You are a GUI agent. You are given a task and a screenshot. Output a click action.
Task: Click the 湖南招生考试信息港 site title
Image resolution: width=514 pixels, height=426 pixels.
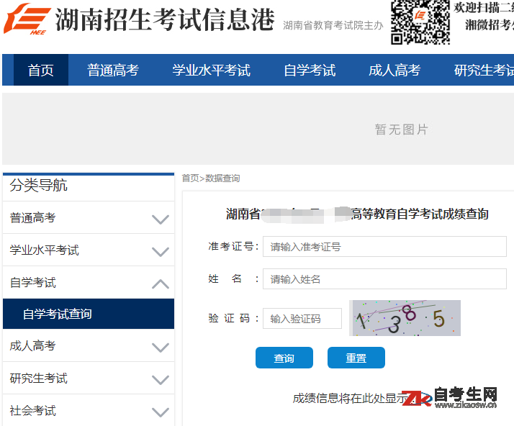click(x=165, y=19)
